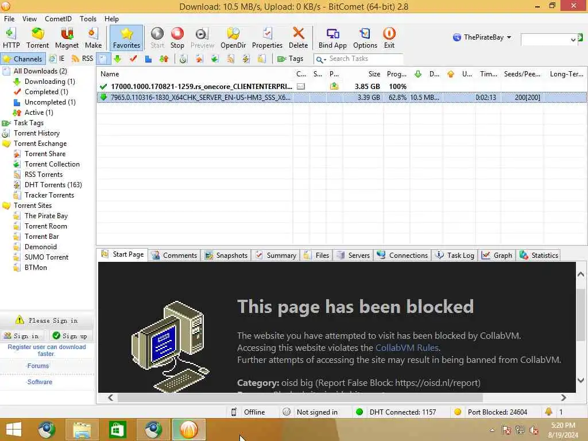Open the File menu
This screenshot has height=441, width=588.
tap(9, 19)
